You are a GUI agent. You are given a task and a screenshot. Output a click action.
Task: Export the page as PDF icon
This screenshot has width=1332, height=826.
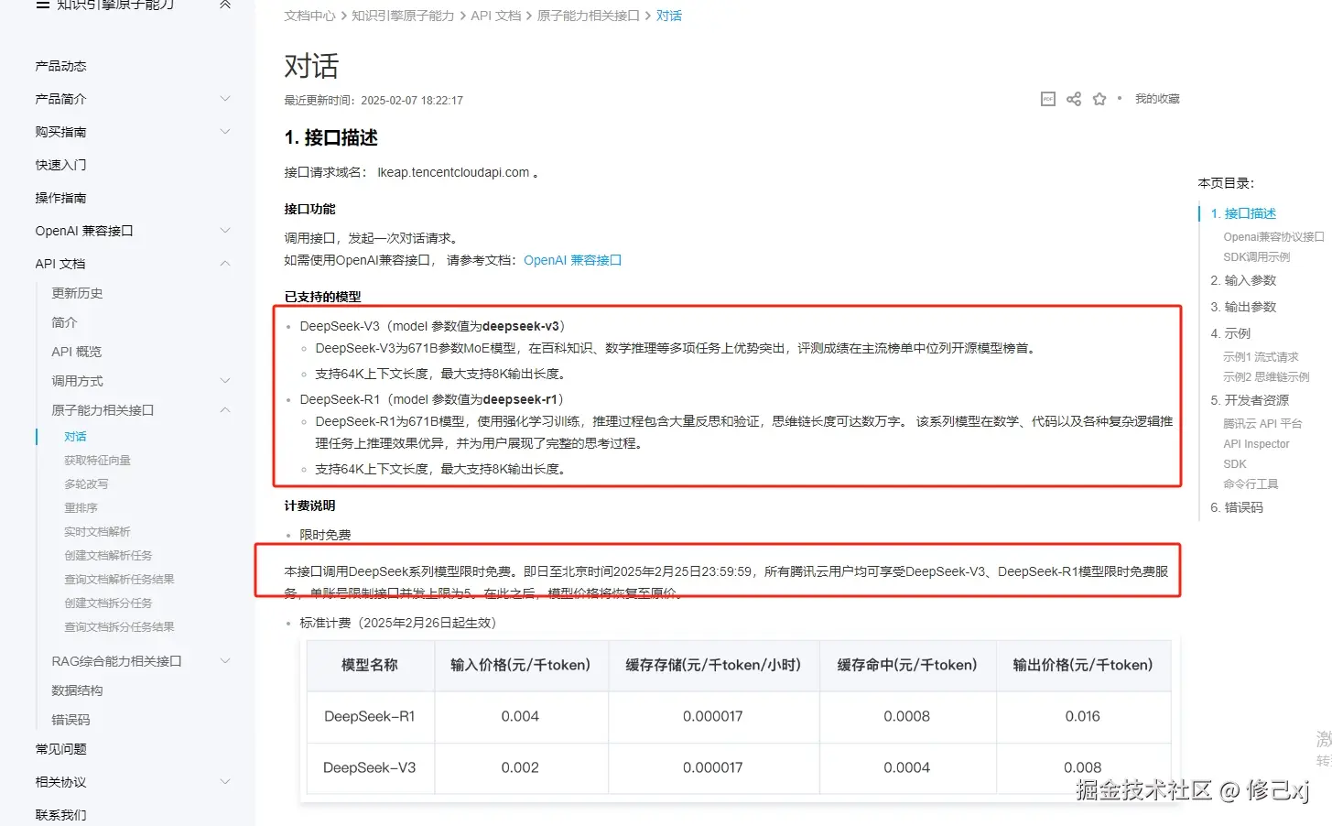(1048, 99)
